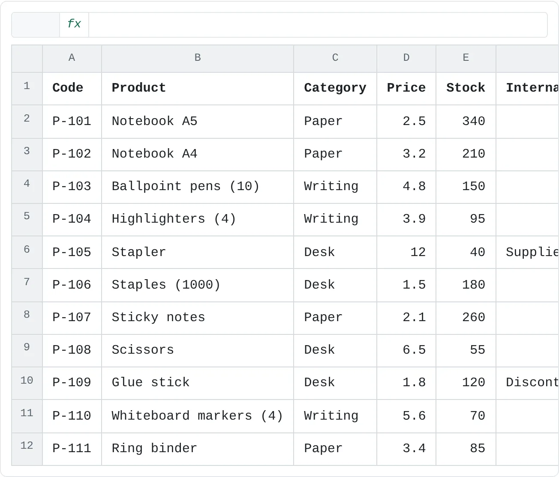This screenshot has height=477, width=559.
Task: Click cell containing 'Notebook A5'
Action: coord(198,122)
